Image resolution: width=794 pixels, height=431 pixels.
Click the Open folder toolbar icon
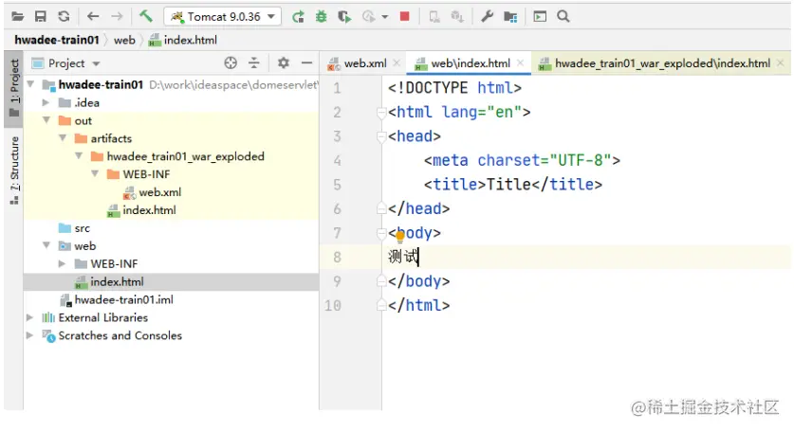[x=17, y=17]
